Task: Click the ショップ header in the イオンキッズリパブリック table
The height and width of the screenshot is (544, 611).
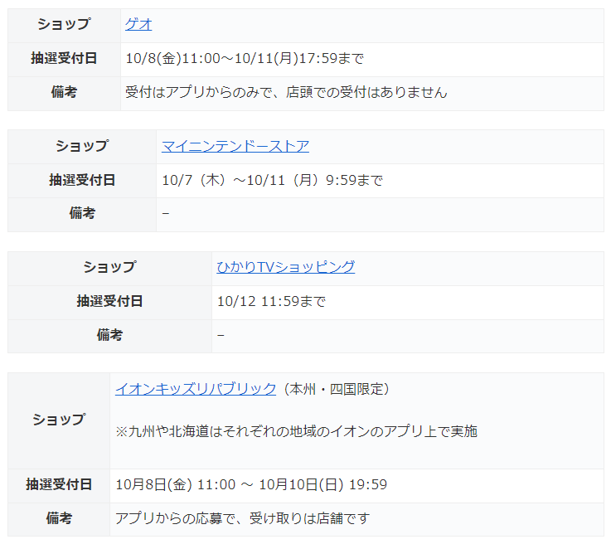Action: click(59, 420)
